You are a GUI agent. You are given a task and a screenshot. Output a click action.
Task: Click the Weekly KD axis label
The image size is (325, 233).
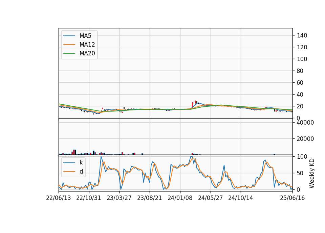click(x=312, y=173)
